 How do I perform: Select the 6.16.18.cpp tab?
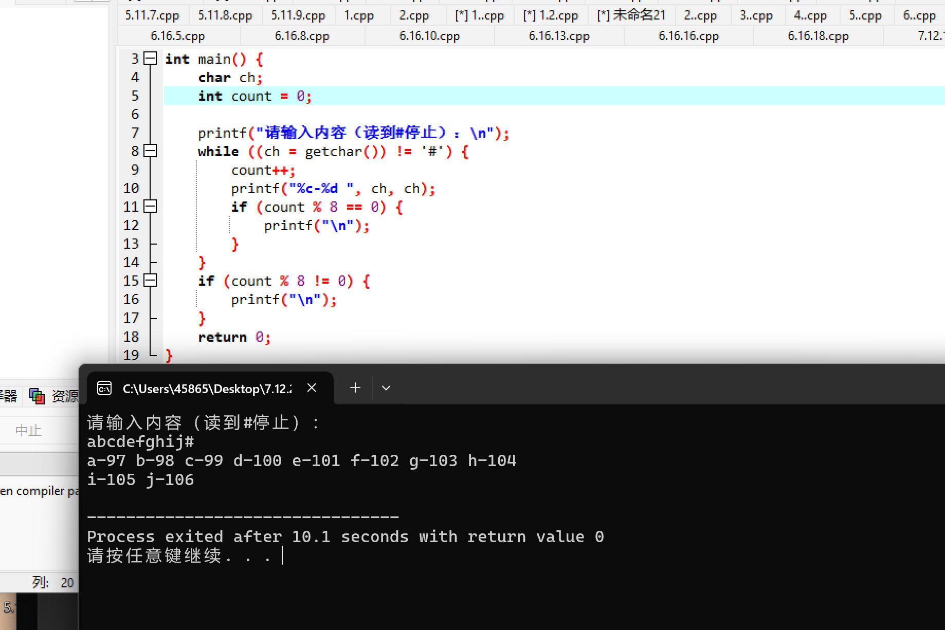[x=819, y=36]
